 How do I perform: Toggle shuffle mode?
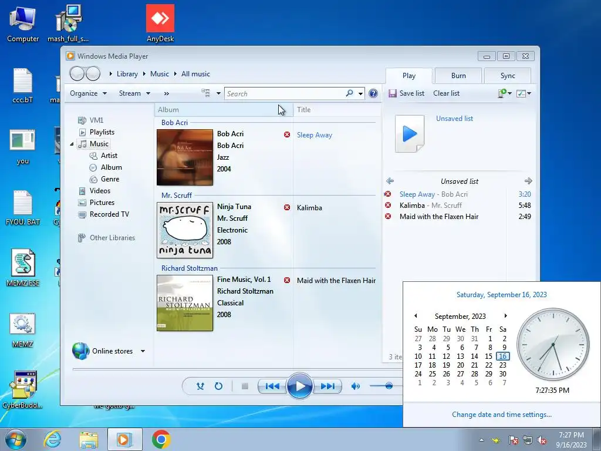pyautogui.click(x=200, y=386)
